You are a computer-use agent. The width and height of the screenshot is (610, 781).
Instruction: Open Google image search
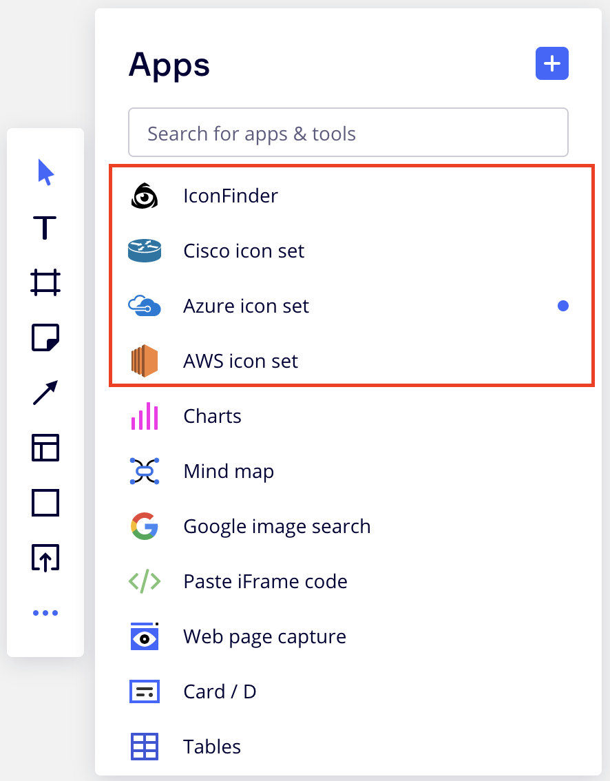click(277, 527)
